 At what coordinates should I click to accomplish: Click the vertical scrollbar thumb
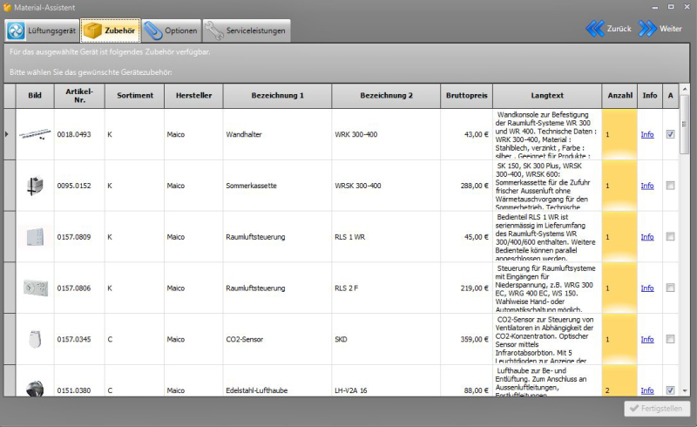(685, 125)
